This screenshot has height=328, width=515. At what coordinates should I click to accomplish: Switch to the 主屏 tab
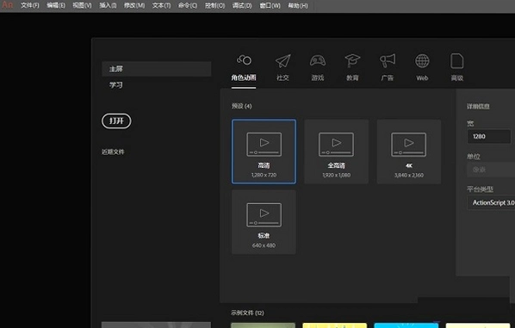(157, 69)
